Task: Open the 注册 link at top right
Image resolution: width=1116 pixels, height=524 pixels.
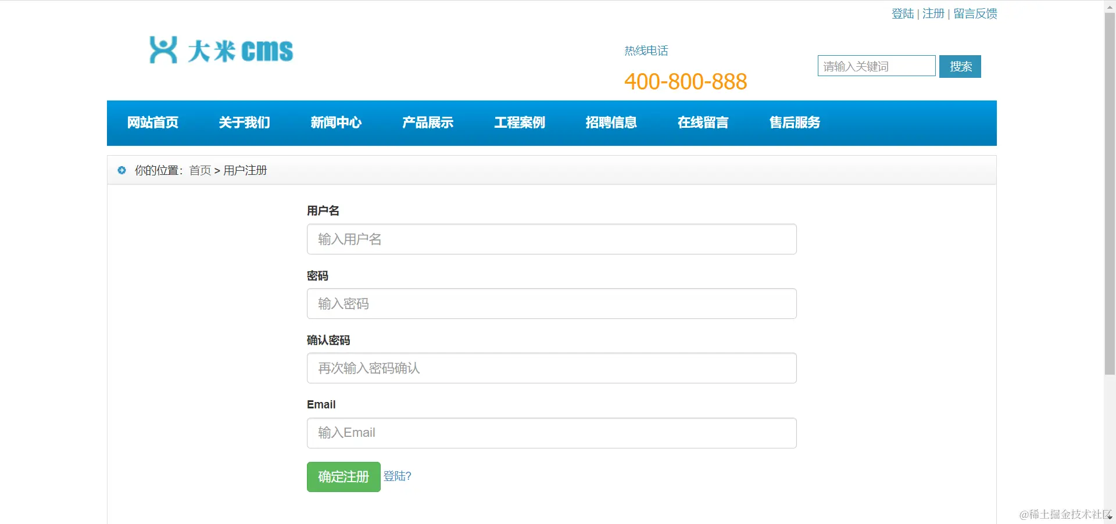Action: pos(933,13)
